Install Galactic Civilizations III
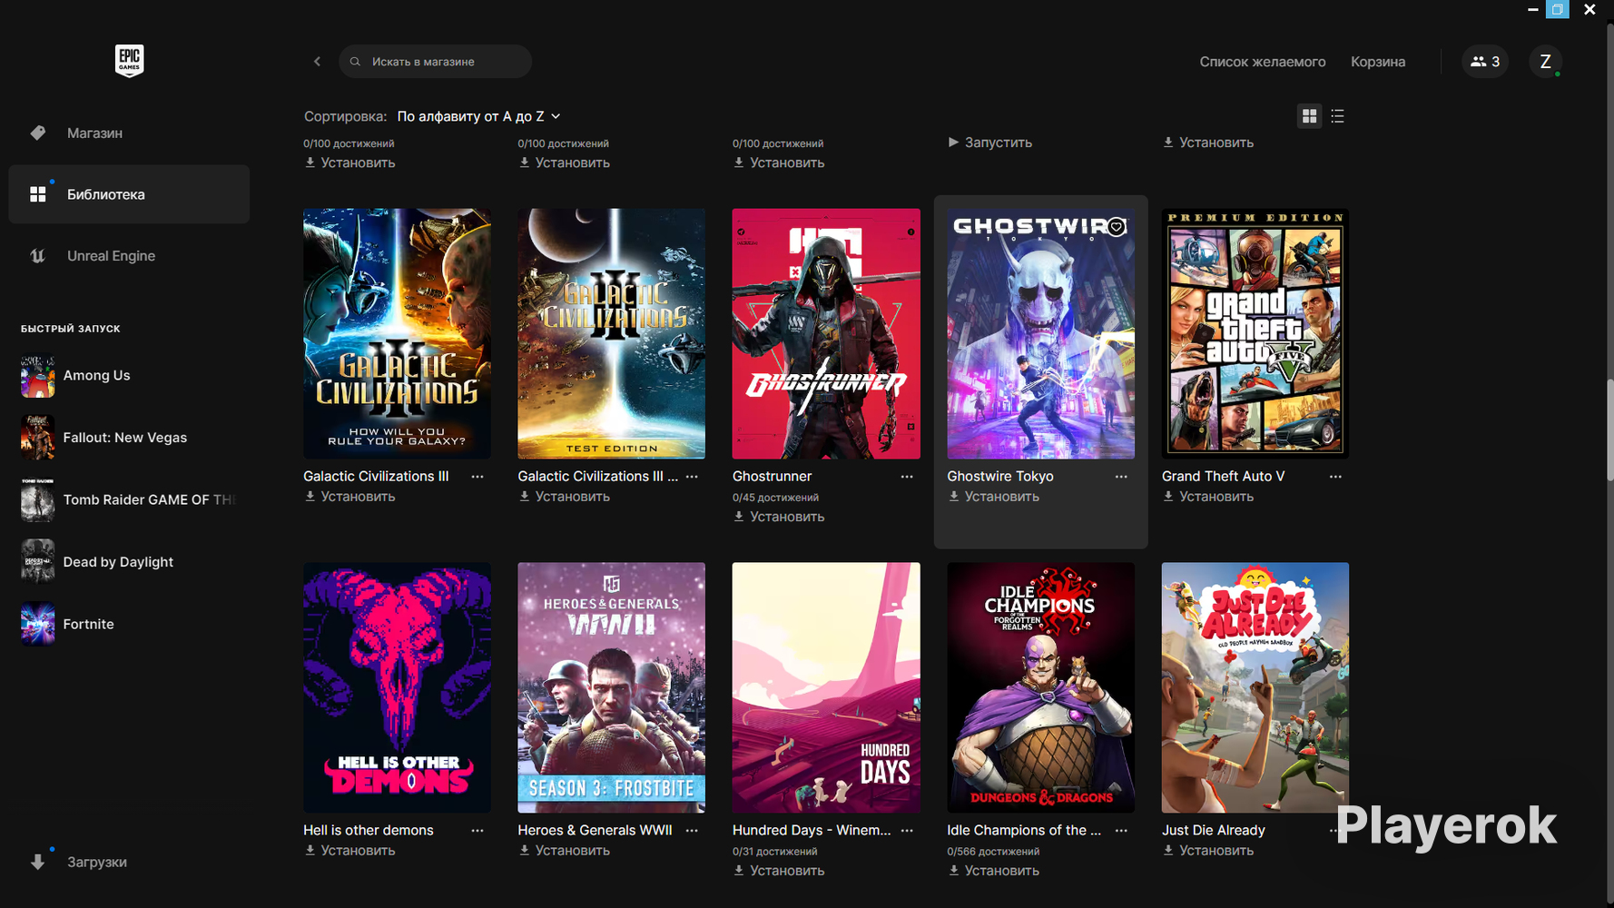Viewport: 1614px width, 908px height. click(x=349, y=497)
